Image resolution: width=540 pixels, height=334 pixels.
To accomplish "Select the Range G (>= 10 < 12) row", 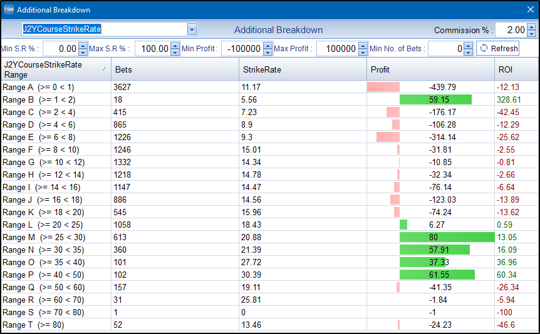I will 269,162.
